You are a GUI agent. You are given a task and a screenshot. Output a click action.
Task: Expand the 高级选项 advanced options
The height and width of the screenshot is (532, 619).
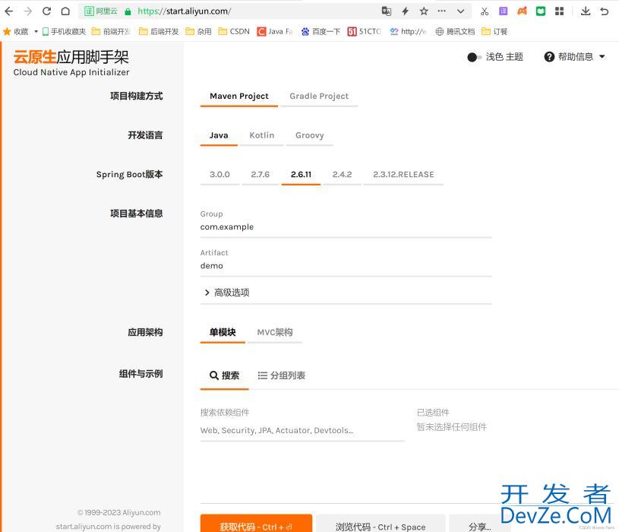pyautogui.click(x=227, y=293)
